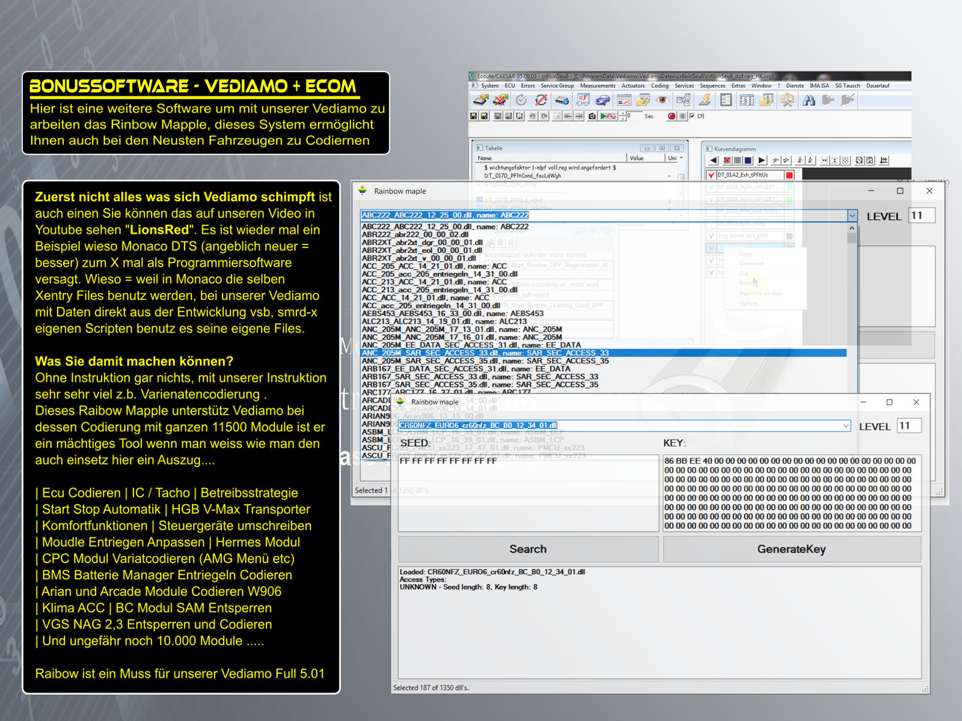Click the tools wrench icon in Vediamo toolbar

(x=787, y=100)
